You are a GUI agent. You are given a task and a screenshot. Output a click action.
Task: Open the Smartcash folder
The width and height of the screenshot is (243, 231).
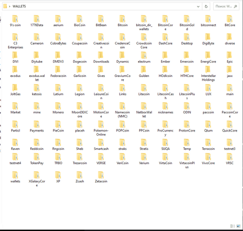tap(101, 145)
